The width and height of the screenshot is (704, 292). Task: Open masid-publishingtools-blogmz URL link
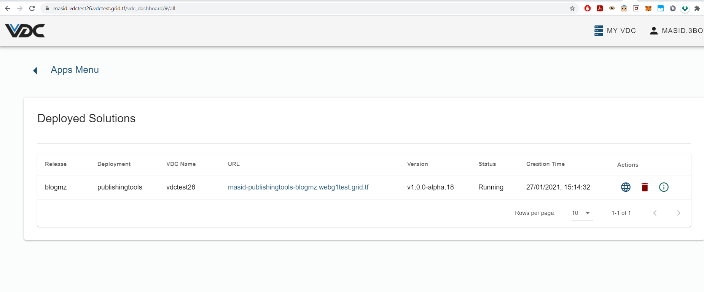(298, 187)
